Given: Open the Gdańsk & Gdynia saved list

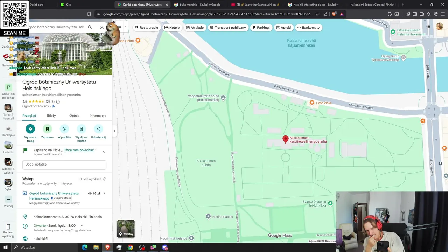Looking at the screenshot, I should pos(8,166).
